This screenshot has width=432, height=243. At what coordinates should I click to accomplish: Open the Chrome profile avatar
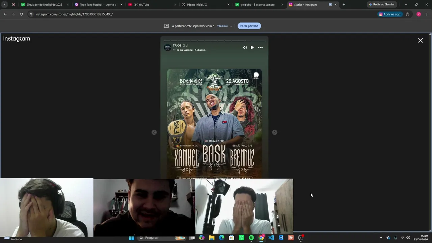point(418,14)
